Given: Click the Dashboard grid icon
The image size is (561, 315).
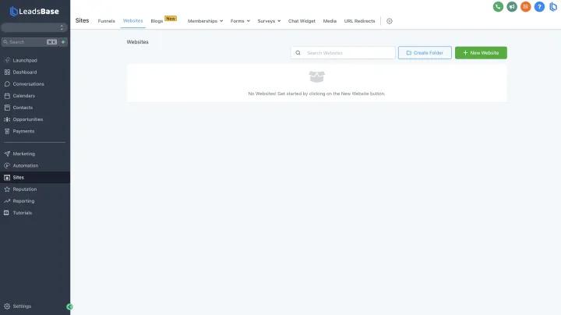Looking at the screenshot, I should pyautogui.click(x=7, y=72).
